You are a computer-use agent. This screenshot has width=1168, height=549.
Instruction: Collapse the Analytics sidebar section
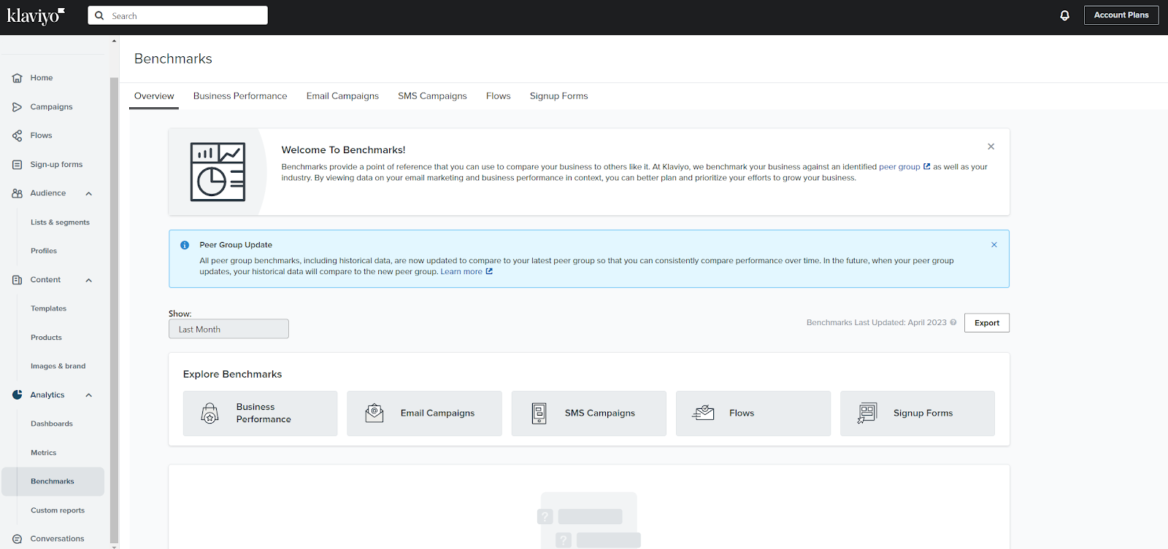click(x=89, y=395)
